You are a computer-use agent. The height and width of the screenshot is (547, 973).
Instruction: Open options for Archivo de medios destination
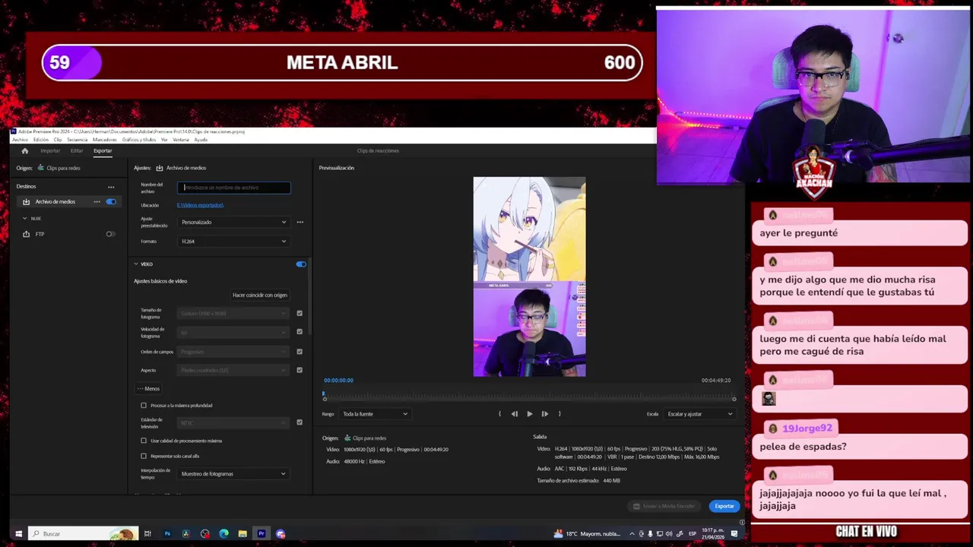97,201
